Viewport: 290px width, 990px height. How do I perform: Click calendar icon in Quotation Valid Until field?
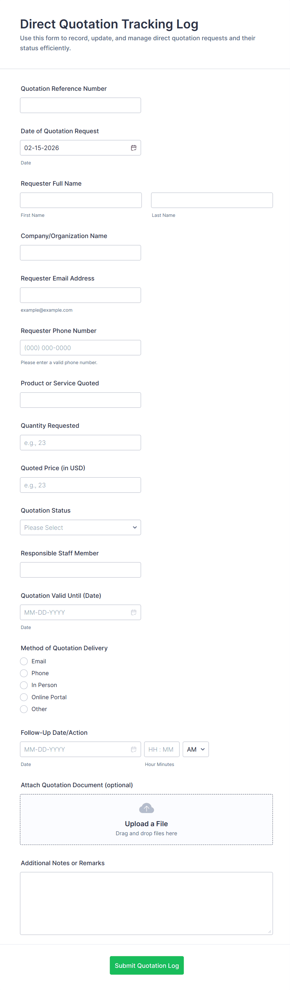(x=134, y=612)
